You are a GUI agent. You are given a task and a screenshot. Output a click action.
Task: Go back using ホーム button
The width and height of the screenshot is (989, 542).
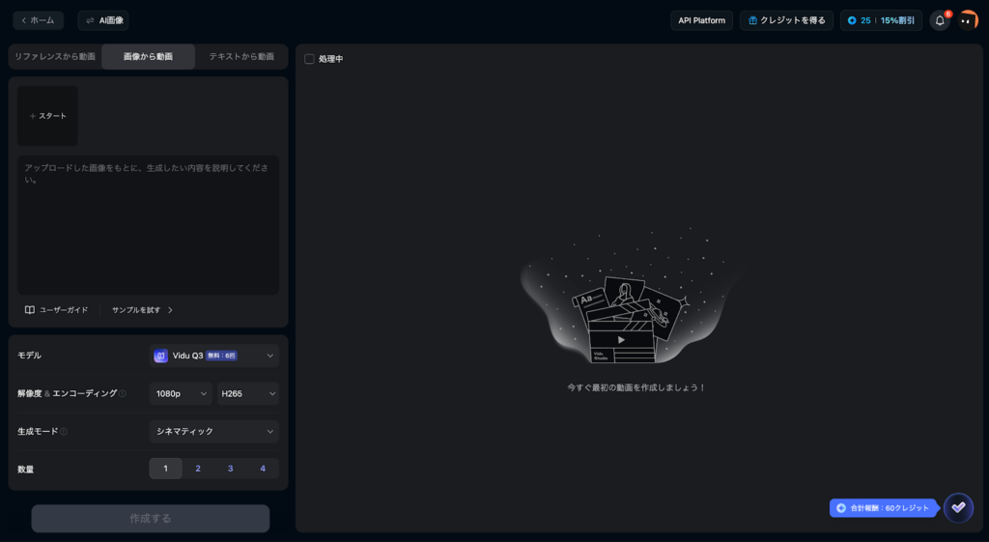pos(39,20)
